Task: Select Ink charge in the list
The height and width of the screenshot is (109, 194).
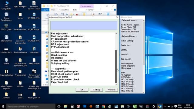Action: coord(57,58)
